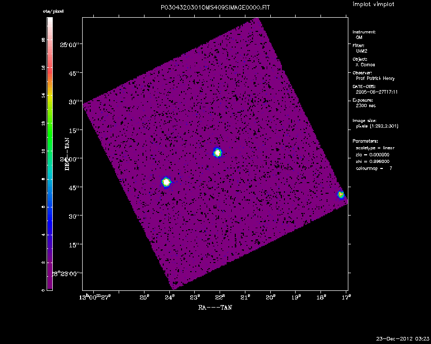Click the "Filter:" label

pos(358,46)
